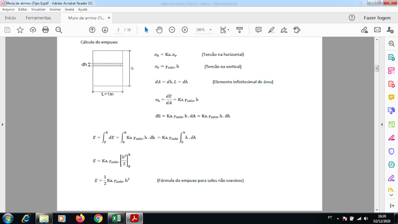Launch Google Chrome from taskbar
The width and height of the screenshot is (398, 224).
[x=98, y=219]
